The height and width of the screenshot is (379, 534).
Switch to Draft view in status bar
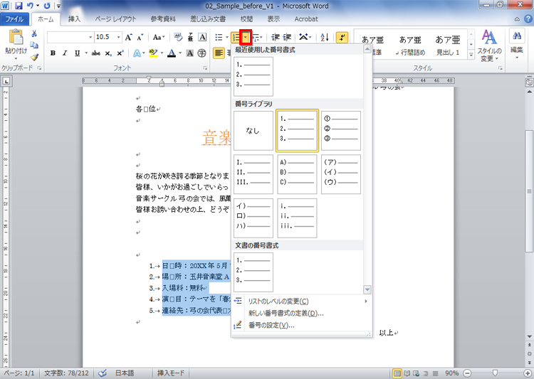(x=435, y=373)
